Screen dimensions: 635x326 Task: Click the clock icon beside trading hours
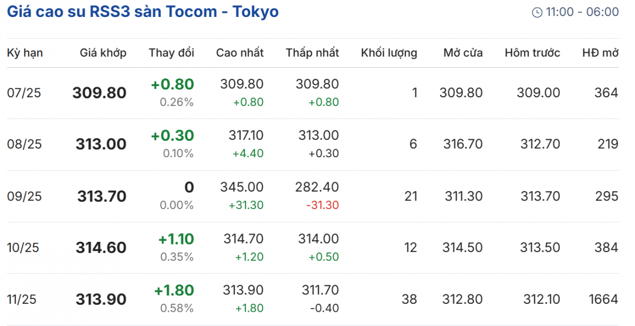pos(537,12)
